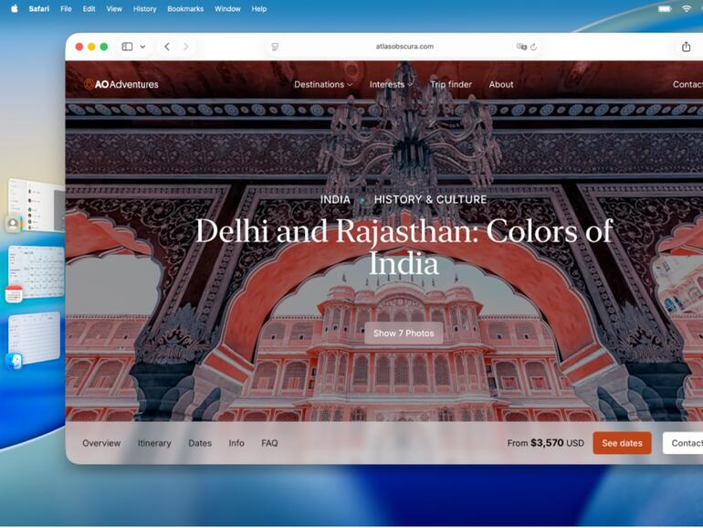Expand the Interests dropdown
703x528 pixels.
coord(391,84)
